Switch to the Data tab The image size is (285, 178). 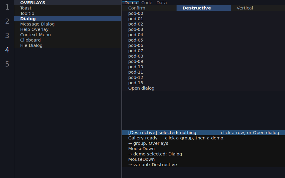tap(161, 3)
